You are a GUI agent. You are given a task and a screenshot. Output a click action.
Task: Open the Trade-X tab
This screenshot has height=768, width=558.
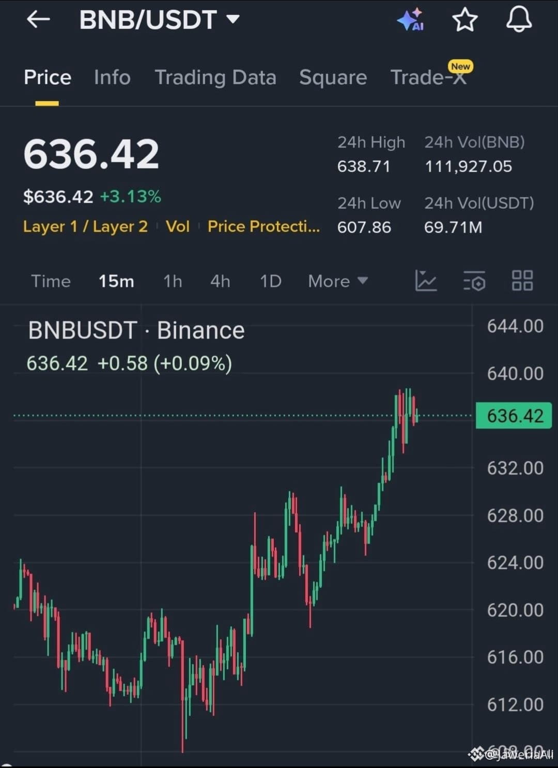click(429, 78)
